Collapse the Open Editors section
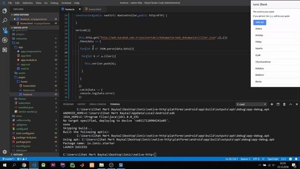This screenshot has height=169, width=300. tap(21, 15)
